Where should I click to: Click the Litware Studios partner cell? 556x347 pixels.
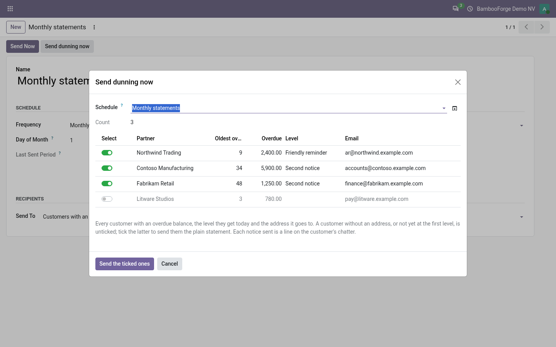[x=155, y=199]
